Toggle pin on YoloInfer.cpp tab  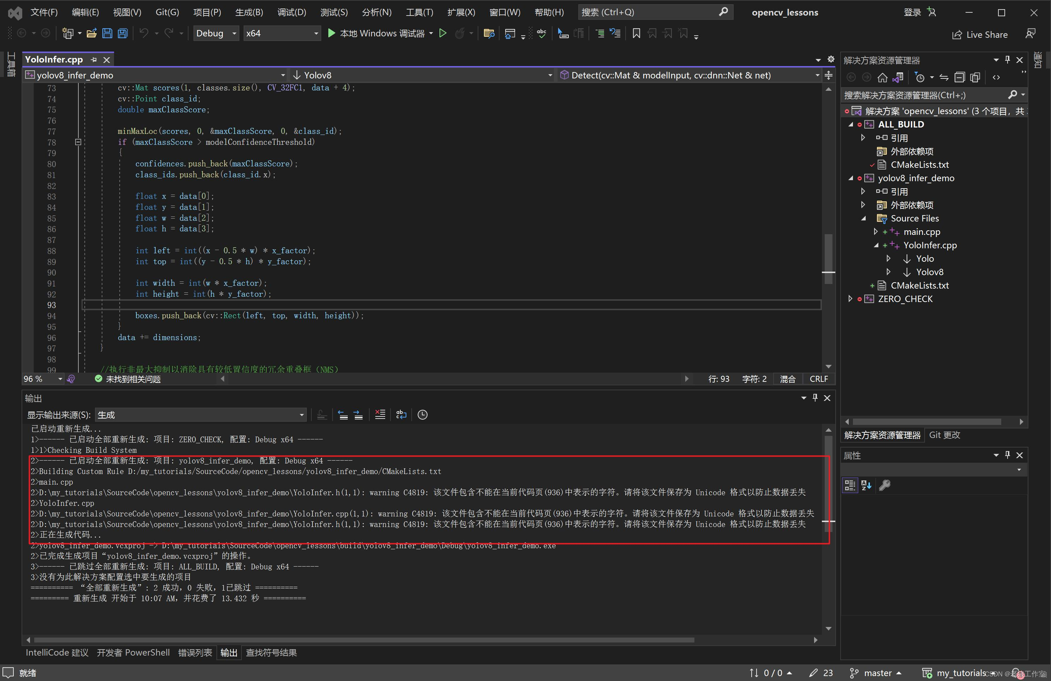[94, 60]
